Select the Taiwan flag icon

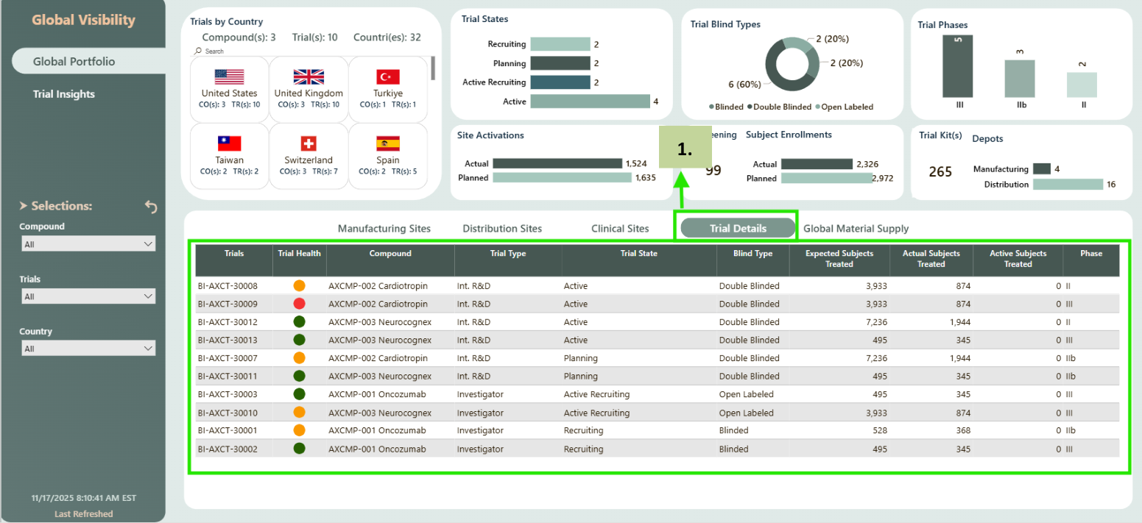pos(229,143)
